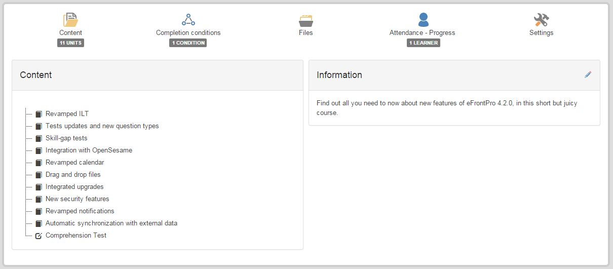This screenshot has width=613, height=269.
Task: Open Attendance - Progress tab label
Action: tap(423, 32)
